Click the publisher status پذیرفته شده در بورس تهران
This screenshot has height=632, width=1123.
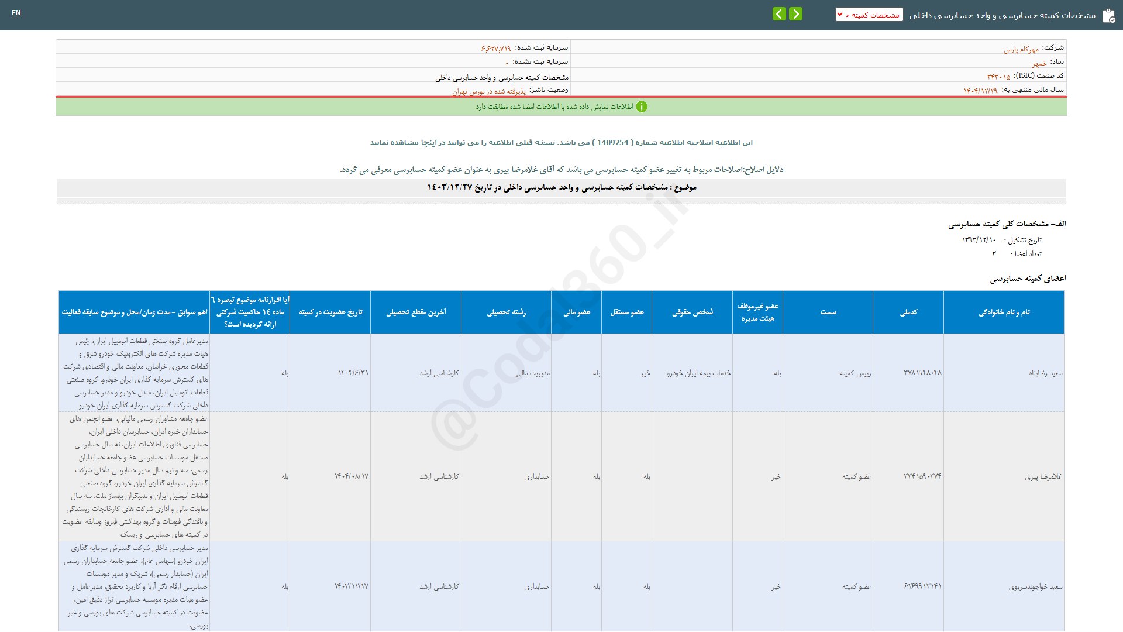[x=489, y=91]
